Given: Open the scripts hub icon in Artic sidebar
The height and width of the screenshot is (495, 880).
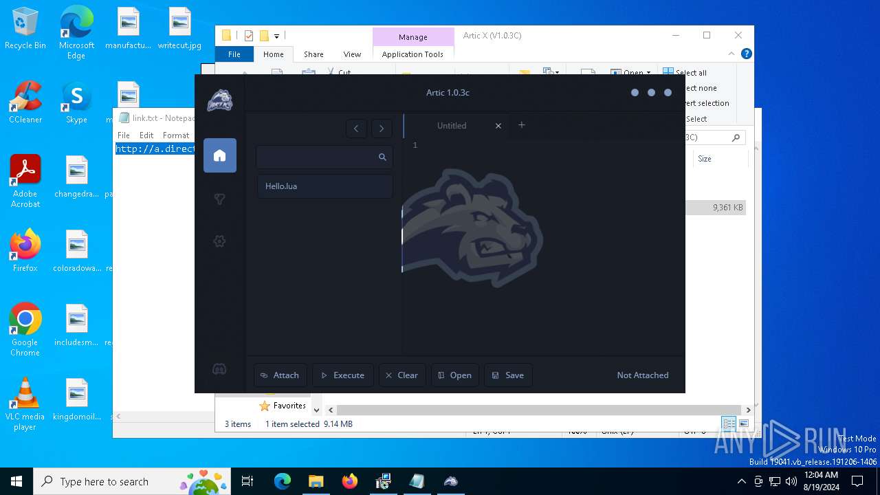Looking at the screenshot, I should pos(220,199).
